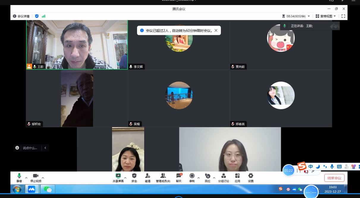The height and width of the screenshot is (198, 360).
Task: Open the 共享屏幕 screen share tool
Action: (x=118, y=178)
